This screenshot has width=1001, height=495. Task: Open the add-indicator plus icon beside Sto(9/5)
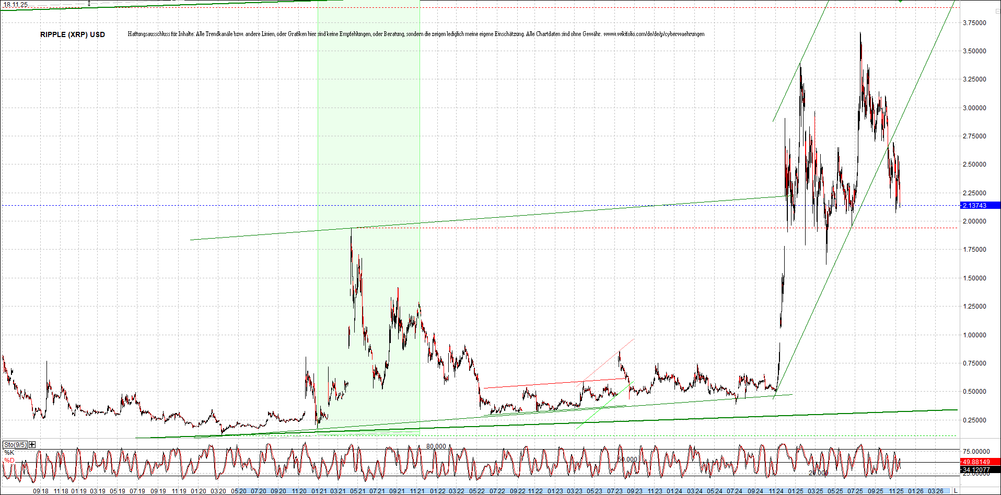pyautogui.click(x=32, y=443)
